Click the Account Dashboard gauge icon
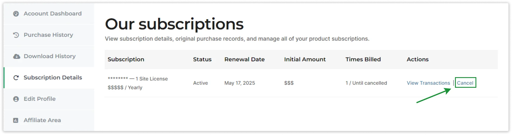The width and height of the screenshot is (512, 135). pos(16,14)
